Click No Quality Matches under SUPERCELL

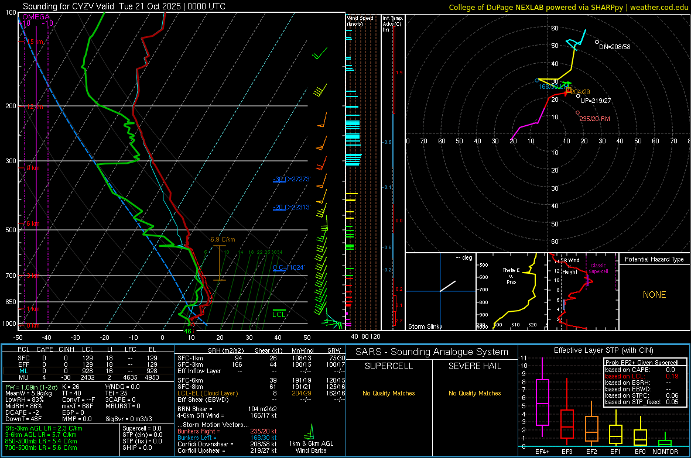389,393
